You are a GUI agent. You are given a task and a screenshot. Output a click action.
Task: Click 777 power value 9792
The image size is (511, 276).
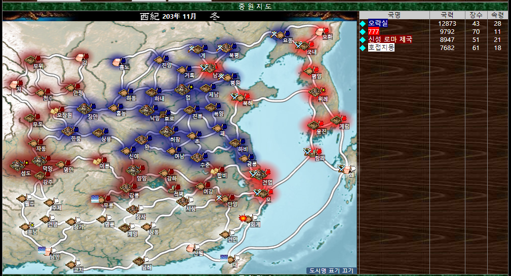(x=447, y=31)
